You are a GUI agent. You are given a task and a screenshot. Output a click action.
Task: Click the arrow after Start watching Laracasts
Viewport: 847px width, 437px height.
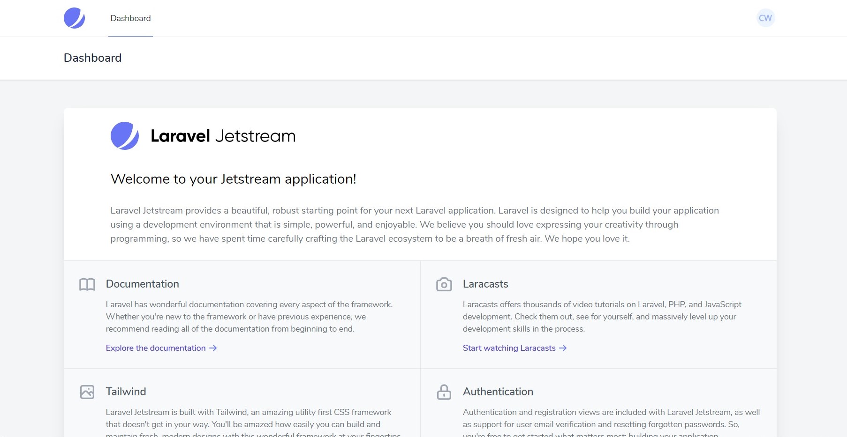pyautogui.click(x=563, y=348)
